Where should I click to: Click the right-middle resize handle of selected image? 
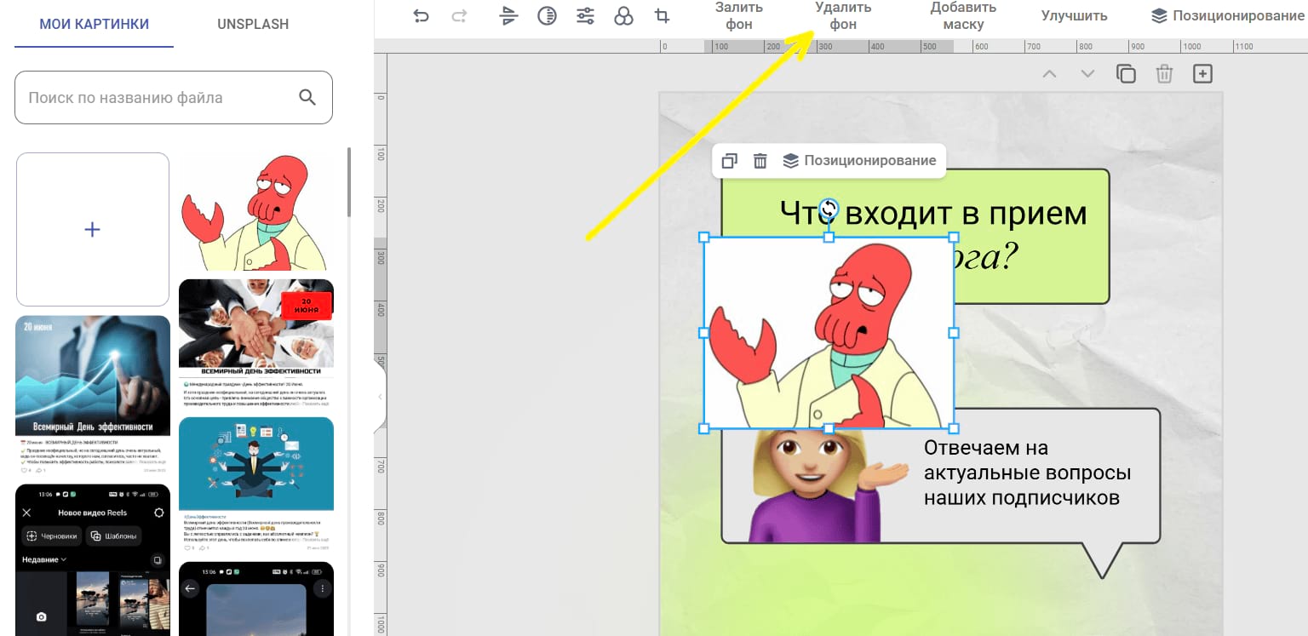[x=954, y=333]
